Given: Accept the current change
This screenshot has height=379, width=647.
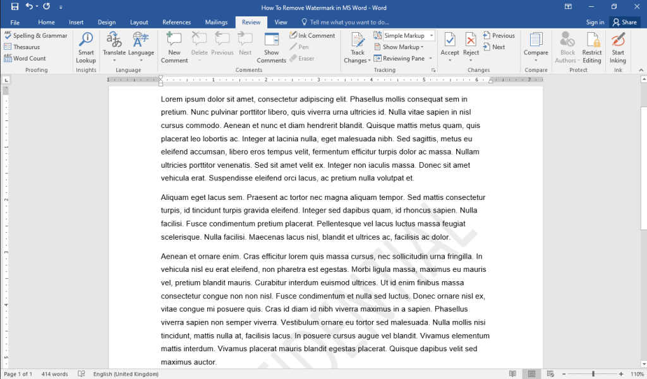Looking at the screenshot, I should click(x=450, y=44).
